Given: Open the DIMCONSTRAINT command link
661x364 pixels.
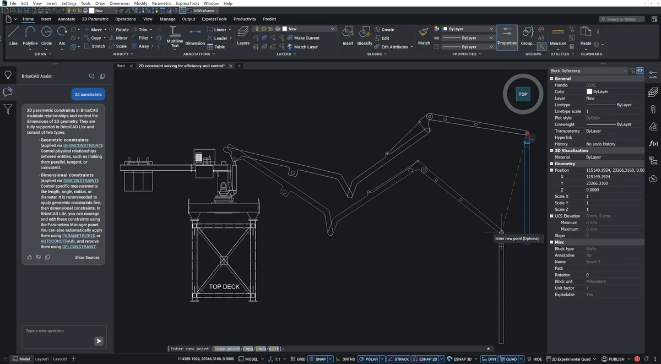Looking at the screenshot, I should [80, 181].
